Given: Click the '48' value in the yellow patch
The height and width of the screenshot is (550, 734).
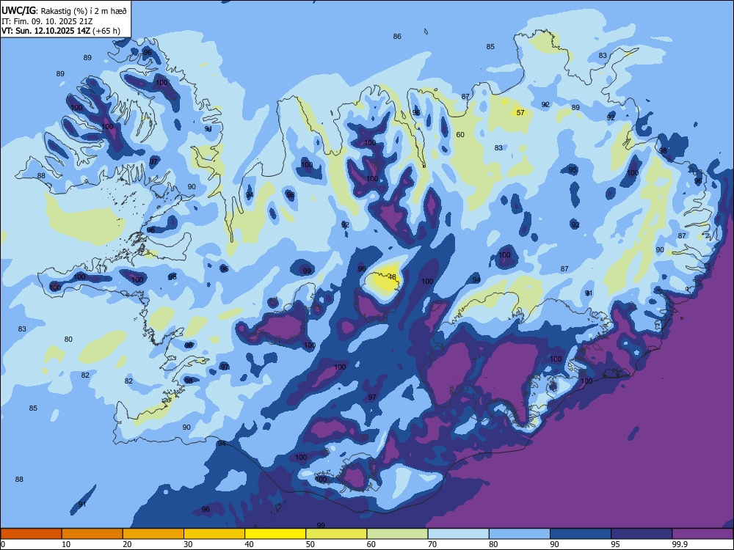Looking at the screenshot, I should (392, 277).
